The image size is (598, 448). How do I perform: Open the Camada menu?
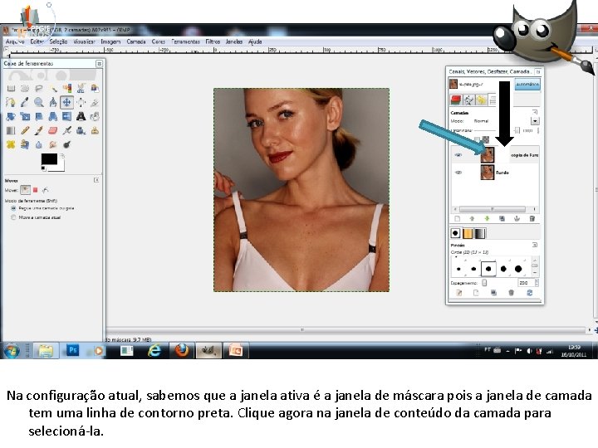point(136,41)
